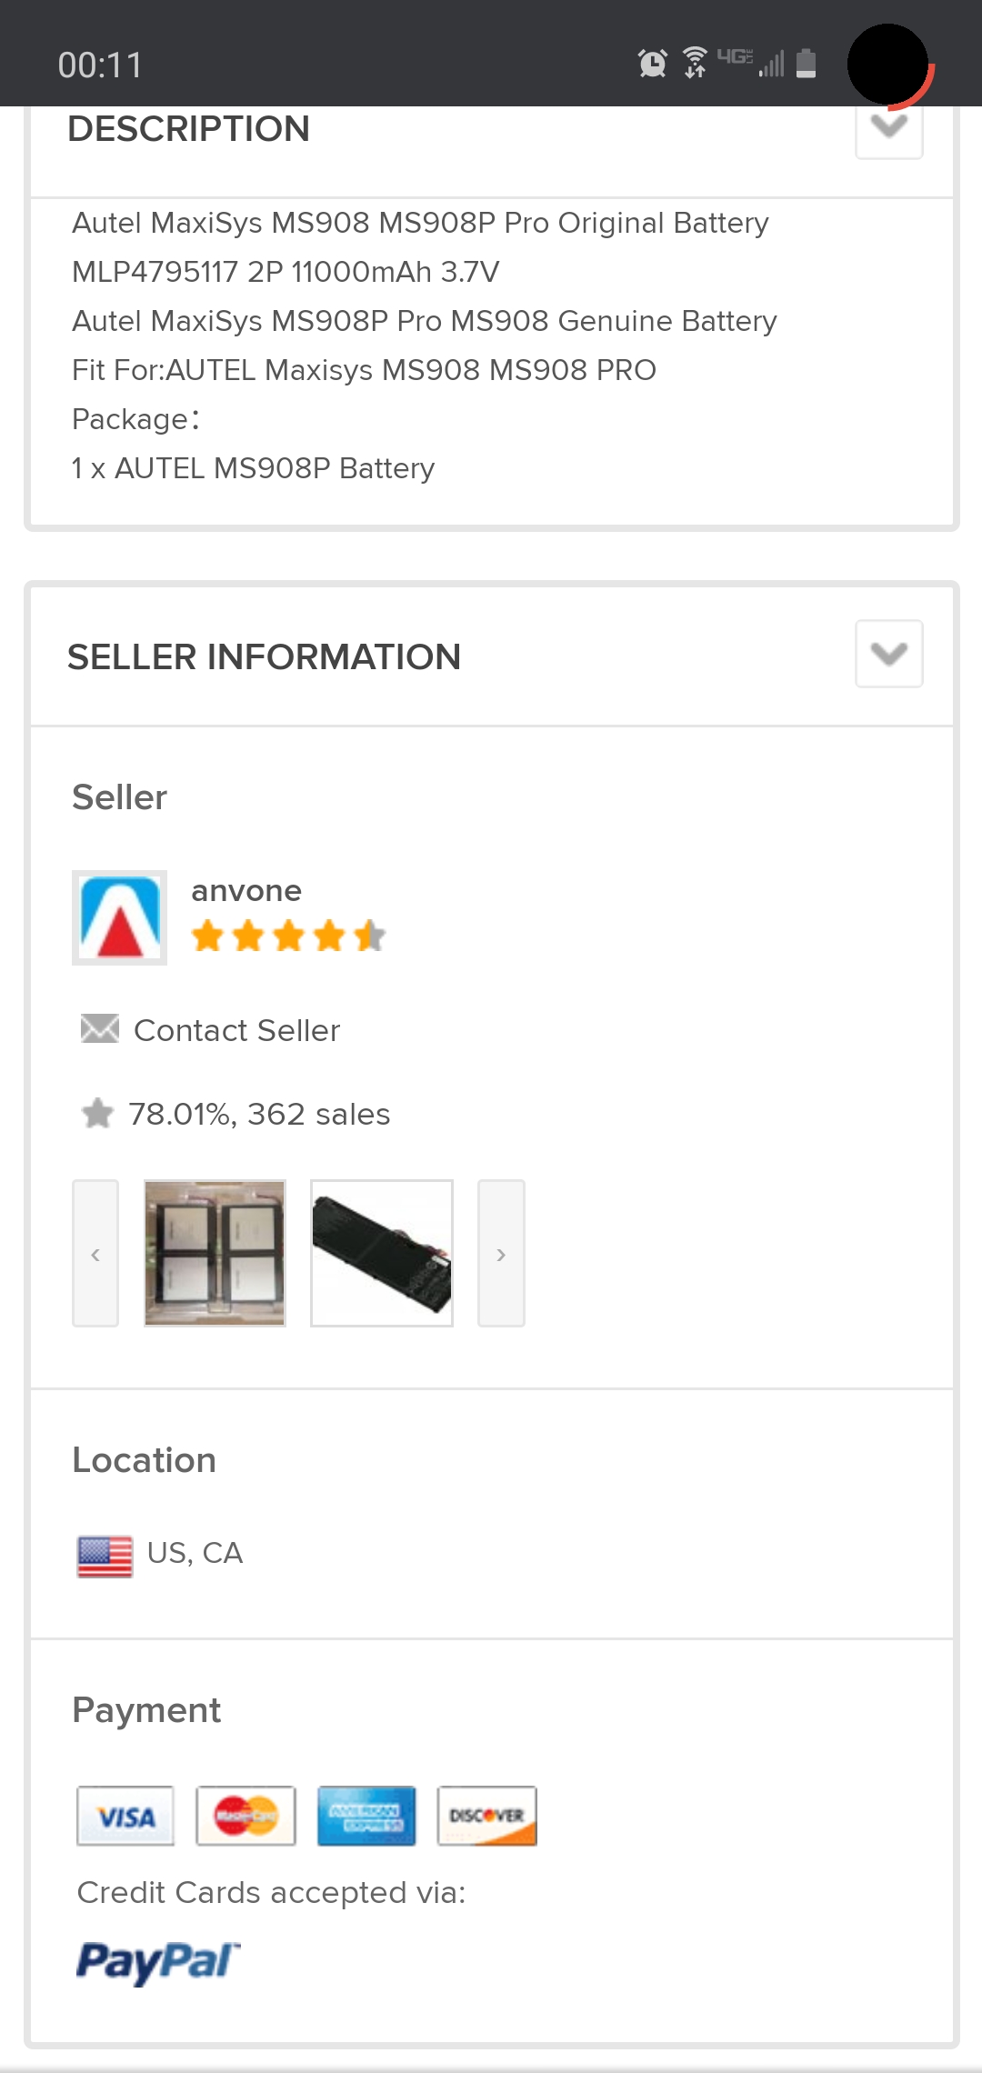The height and width of the screenshot is (2073, 982).
Task: Select the DESCRIPTION heading
Action: click(188, 129)
